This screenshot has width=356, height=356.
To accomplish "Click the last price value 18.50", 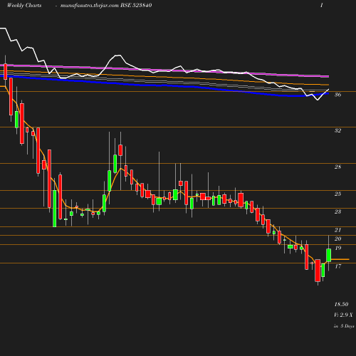I will click(x=341, y=304).
